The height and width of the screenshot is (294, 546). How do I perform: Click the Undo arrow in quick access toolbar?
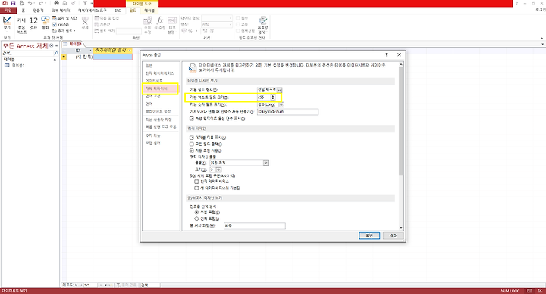tap(30, 3)
